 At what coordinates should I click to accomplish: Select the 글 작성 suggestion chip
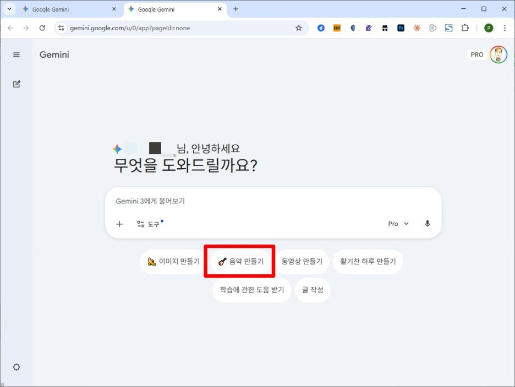pos(313,290)
